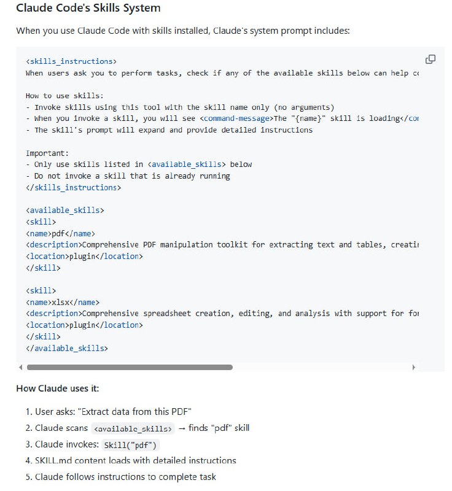Click the PDF manipulation toolkit description line
Screen dimensions: 452x491
pyautogui.click(x=221, y=245)
